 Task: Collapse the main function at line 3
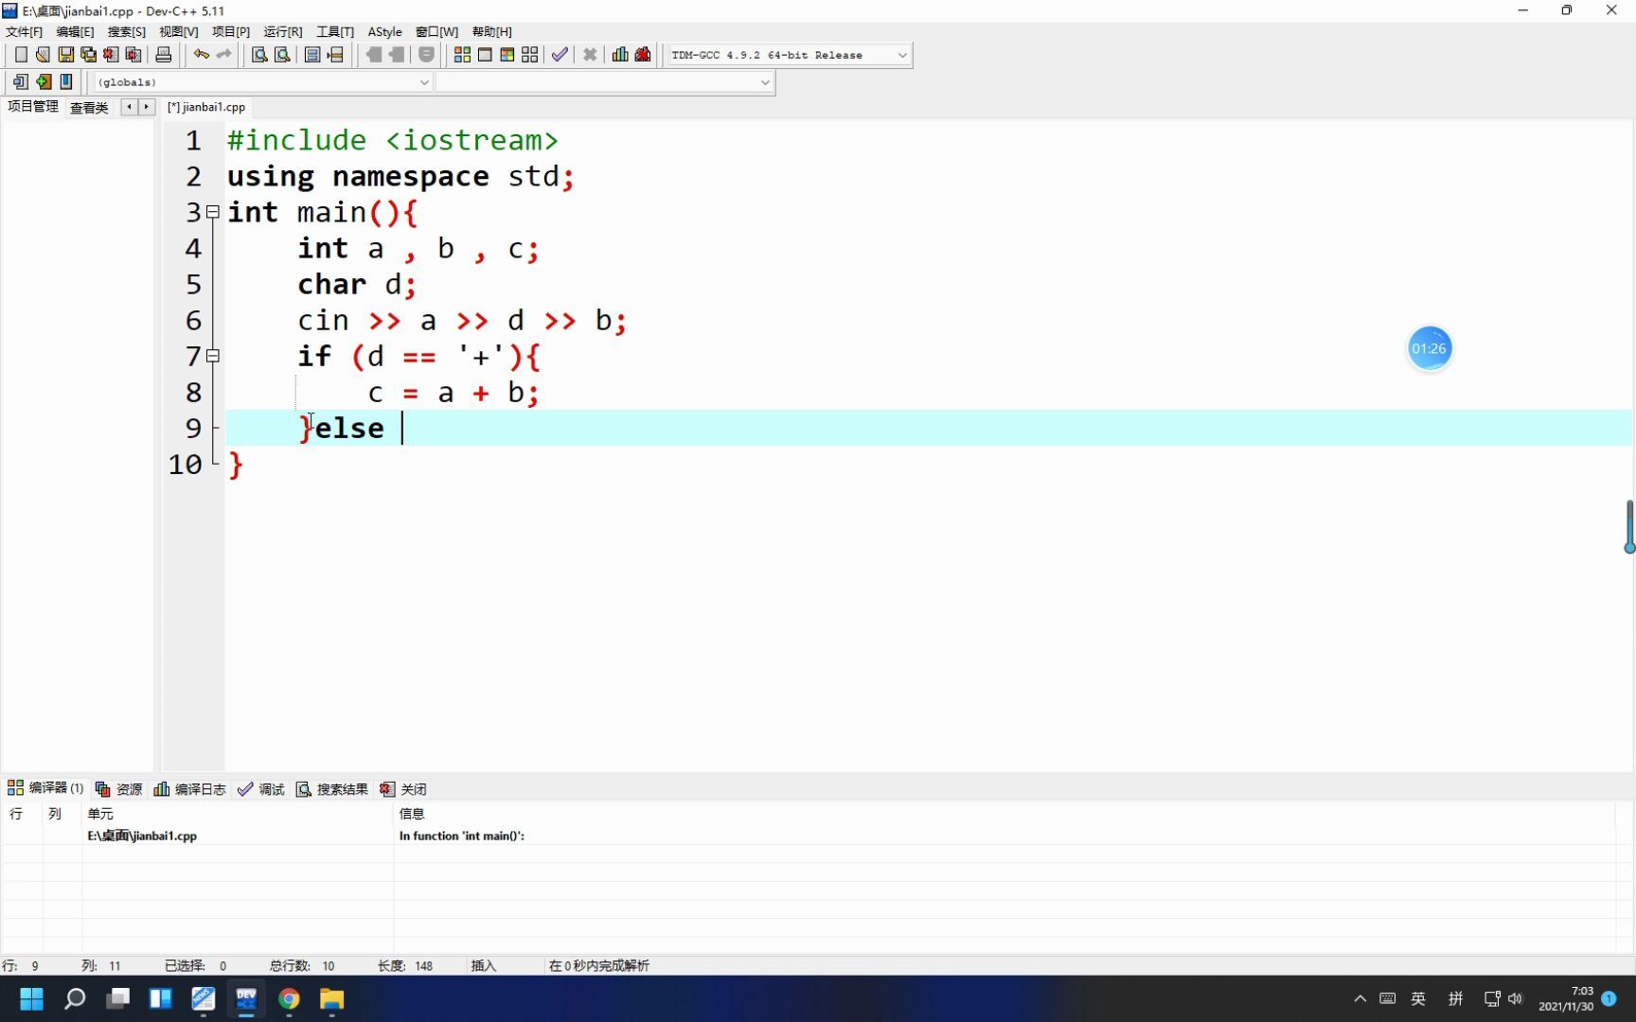tap(214, 210)
